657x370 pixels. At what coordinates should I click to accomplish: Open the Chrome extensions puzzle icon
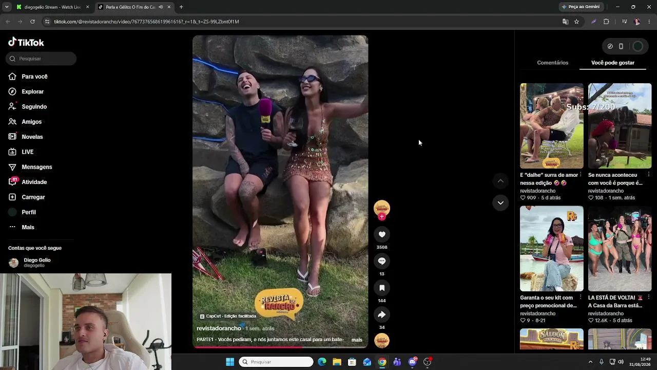click(606, 22)
